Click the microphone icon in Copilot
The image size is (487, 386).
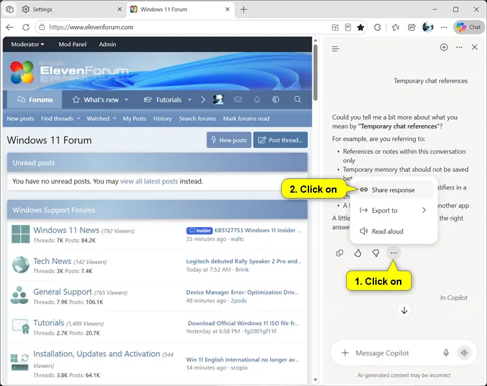[x=446, y=353]
